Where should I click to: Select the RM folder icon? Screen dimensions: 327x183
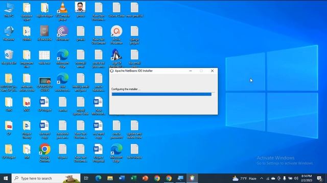[27, 151]
